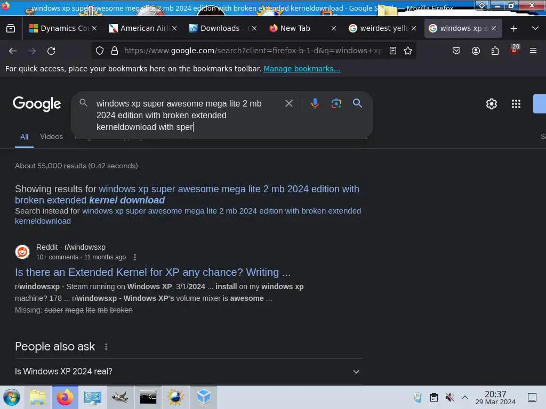Viewport: 546px width, 409px height.
Task: Expand 'Is Windows XP 2024 real?' question
Action: tap(188, 371)
